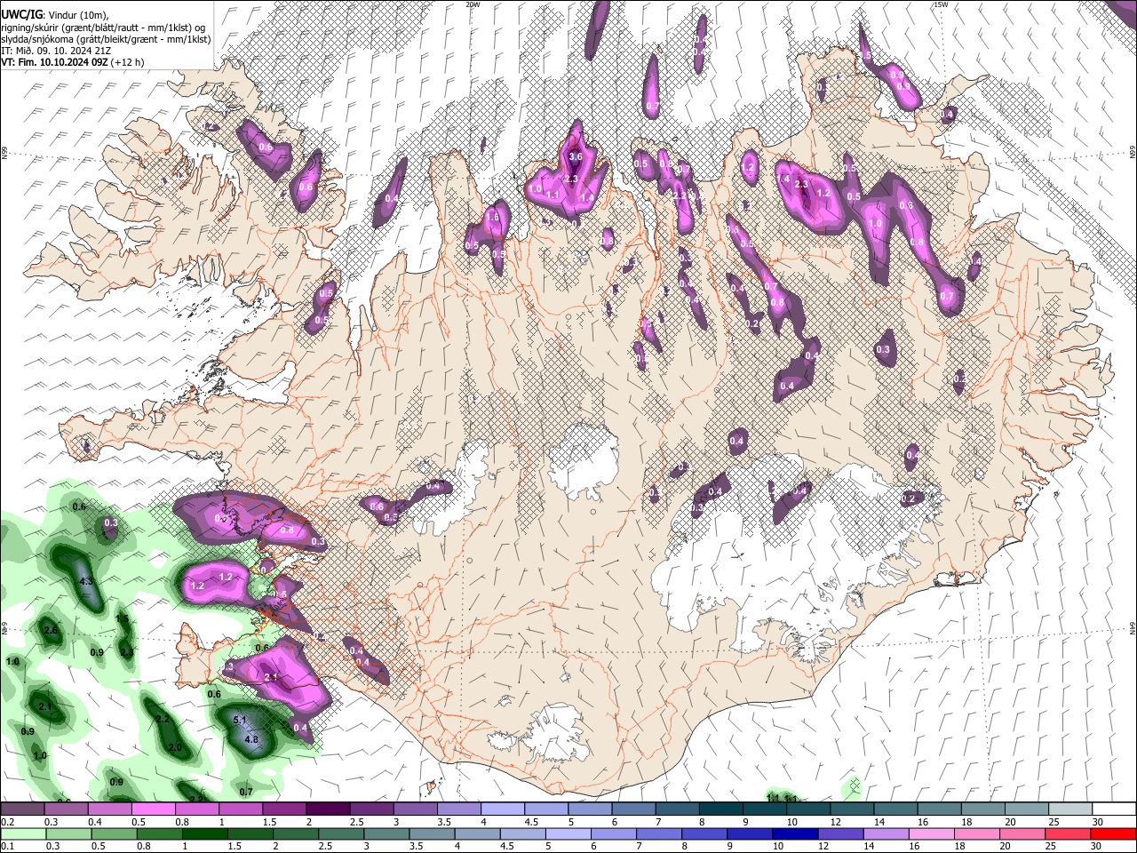Click the 1.6 snow value in north Iceland
This screenshot has width=1137, height=853.
[x=493, y=217]
